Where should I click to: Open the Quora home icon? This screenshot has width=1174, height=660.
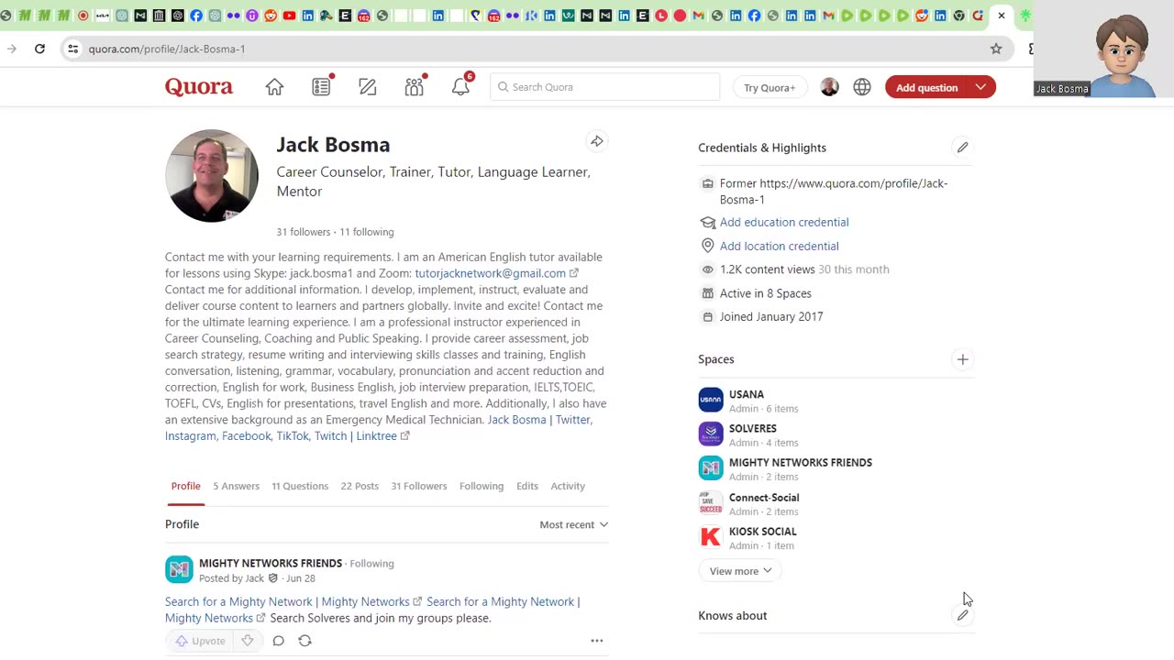click(274, 87)
